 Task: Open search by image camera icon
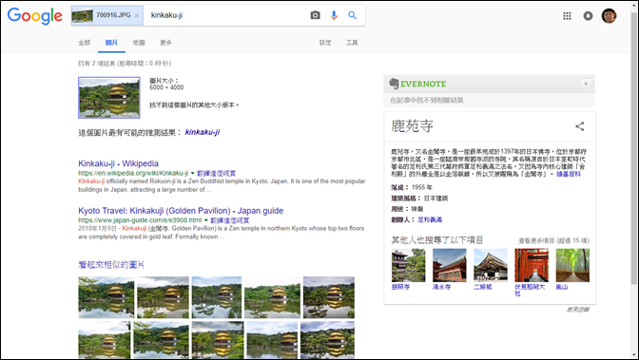315,15
